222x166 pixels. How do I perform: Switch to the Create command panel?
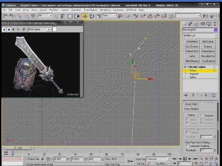coord(184,24)
